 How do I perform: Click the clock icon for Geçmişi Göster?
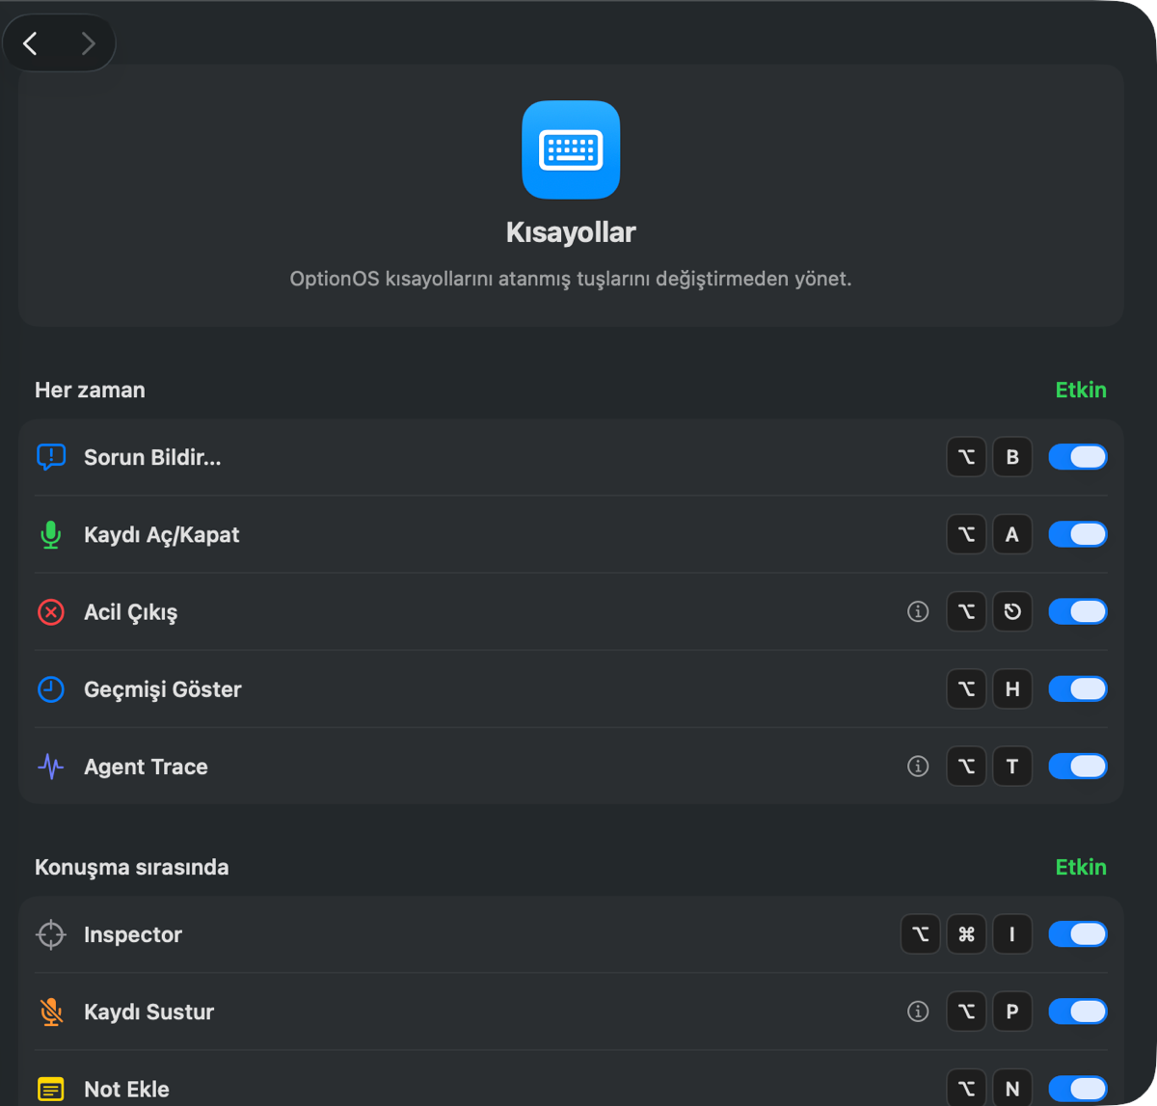coord(51,688)
